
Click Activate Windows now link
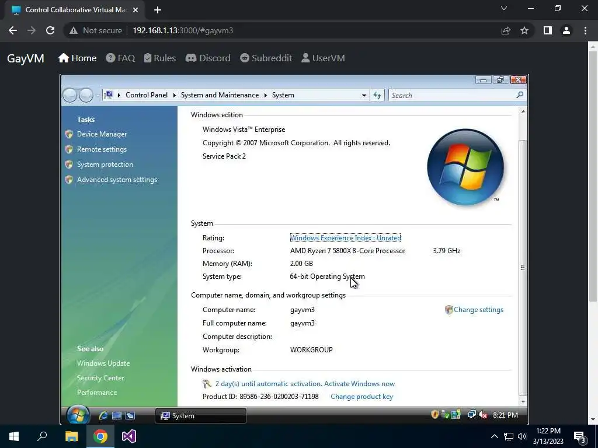[359, 384]
